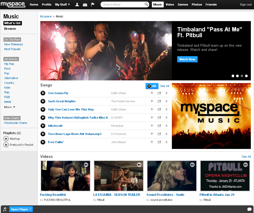Switch to the Friends tab
254x213 pixels.
point(211,4)
